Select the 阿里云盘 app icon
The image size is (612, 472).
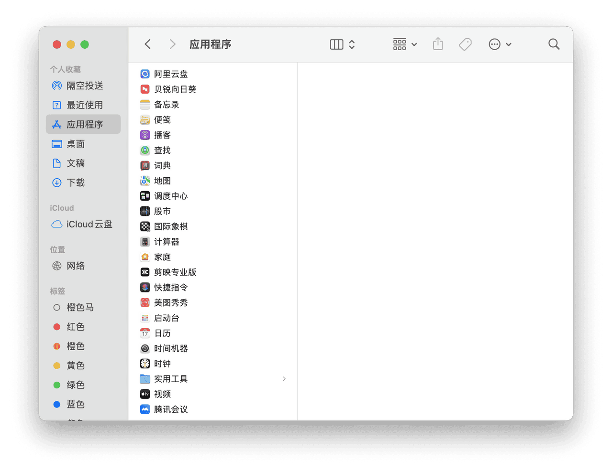(x=145, y=74)
